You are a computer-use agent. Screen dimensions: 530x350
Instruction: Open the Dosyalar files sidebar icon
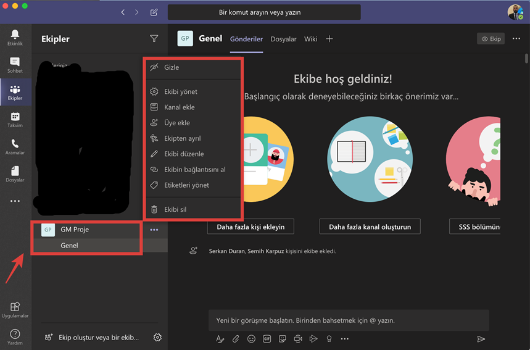pos(15,174)
